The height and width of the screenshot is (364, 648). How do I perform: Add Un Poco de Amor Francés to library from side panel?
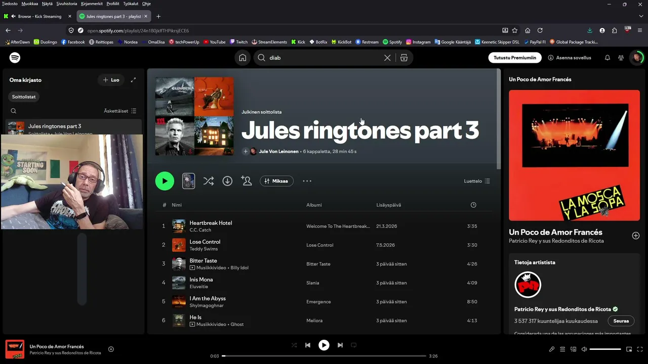tap(636, 236)
